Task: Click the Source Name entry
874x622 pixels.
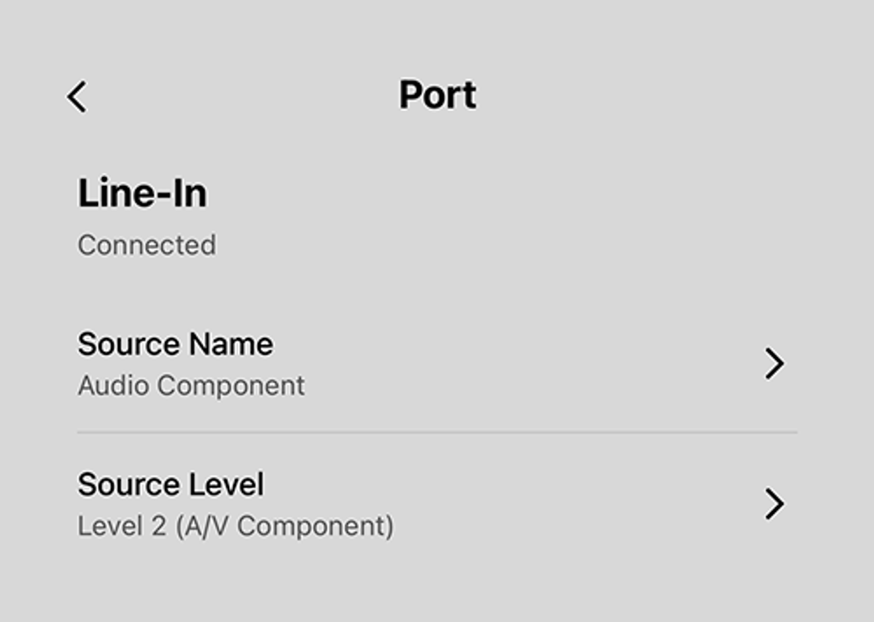Action: coord(175,343)
